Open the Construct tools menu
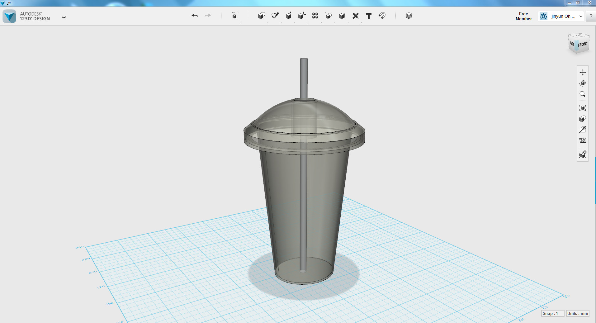 288,16
